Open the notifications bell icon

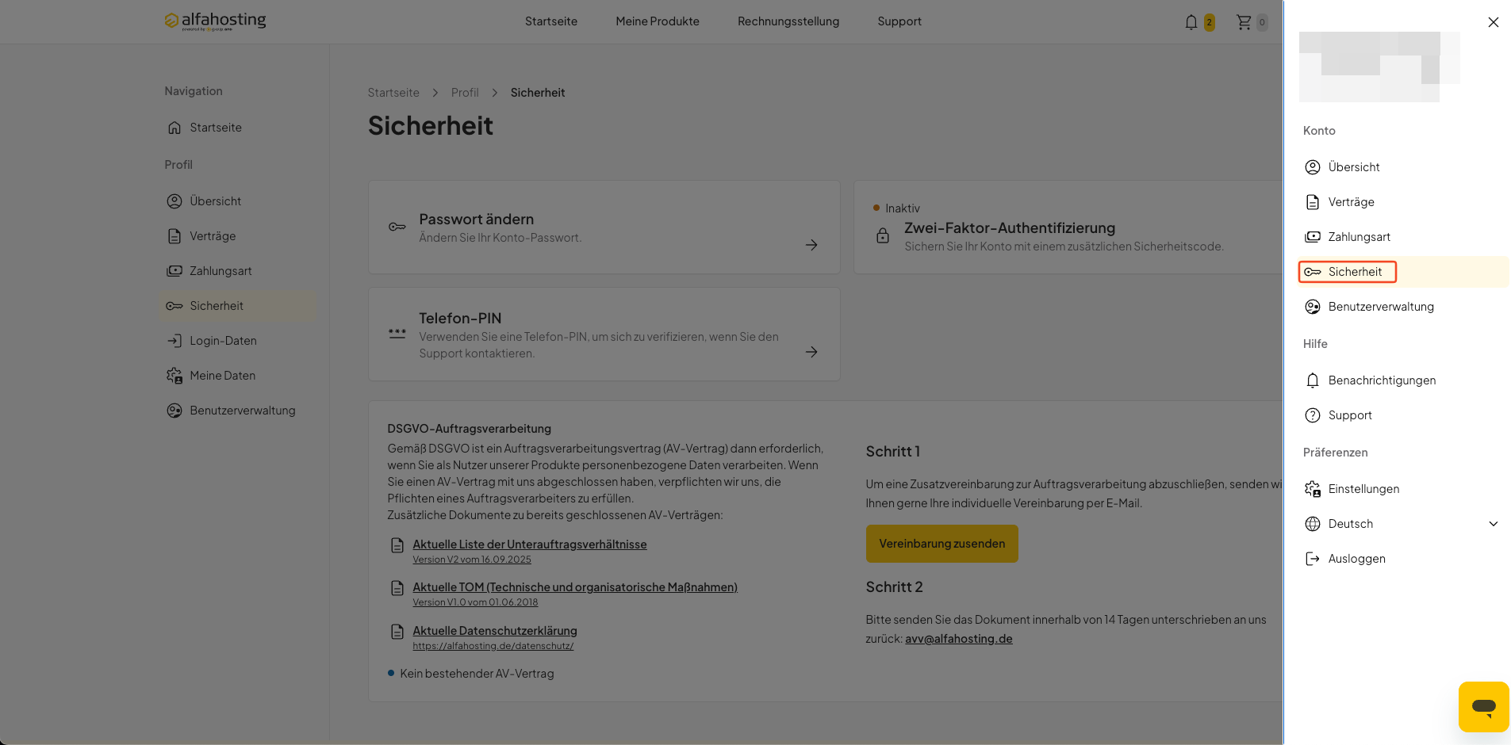click(x=1191, y=22)
